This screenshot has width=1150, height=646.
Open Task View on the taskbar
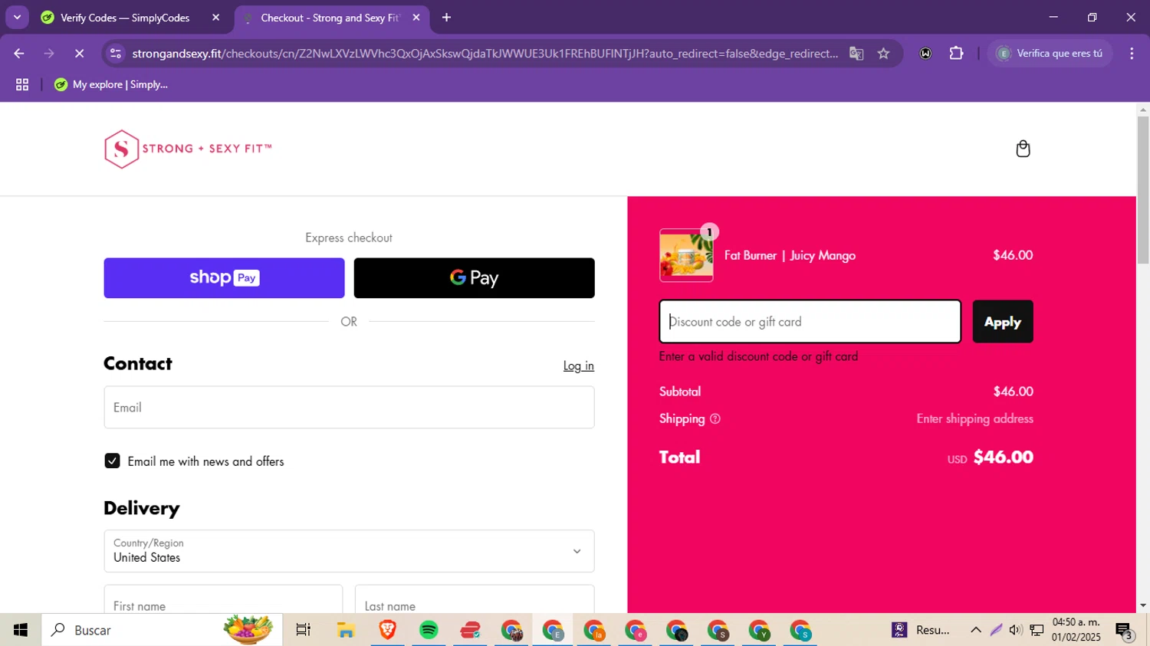coord(304,630)
